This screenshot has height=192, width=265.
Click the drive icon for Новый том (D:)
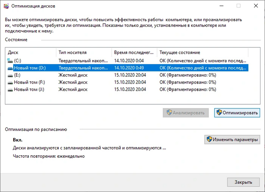pyautogui.click(x=10, y=68)
